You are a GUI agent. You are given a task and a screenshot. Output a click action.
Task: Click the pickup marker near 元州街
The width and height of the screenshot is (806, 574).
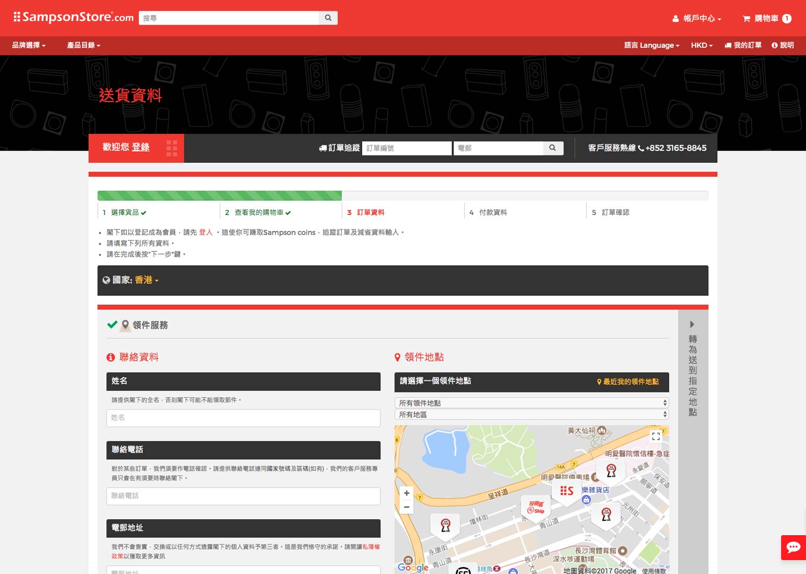pyautogui.click(x=606, y=515)
